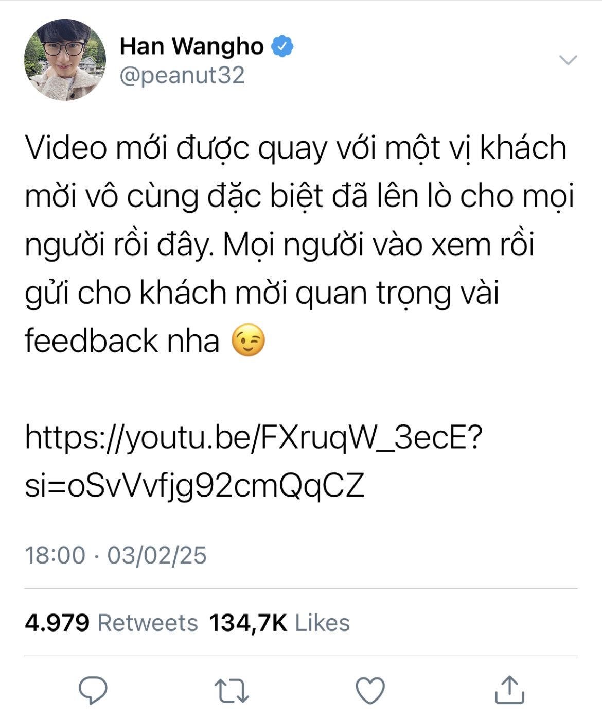Click the si=oSvVvfjg92cmQqCZ link line
Image resolution: width=602 pixels, height=716 pixels.
194,485
